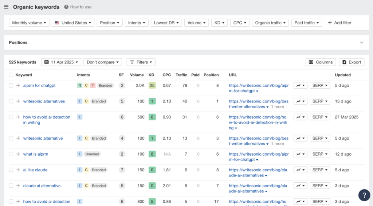Image resolution: width=373 pixels, height=206 pixels.
Task: Expand the Positions panel chevron
Action: click(x=362, y=43)
